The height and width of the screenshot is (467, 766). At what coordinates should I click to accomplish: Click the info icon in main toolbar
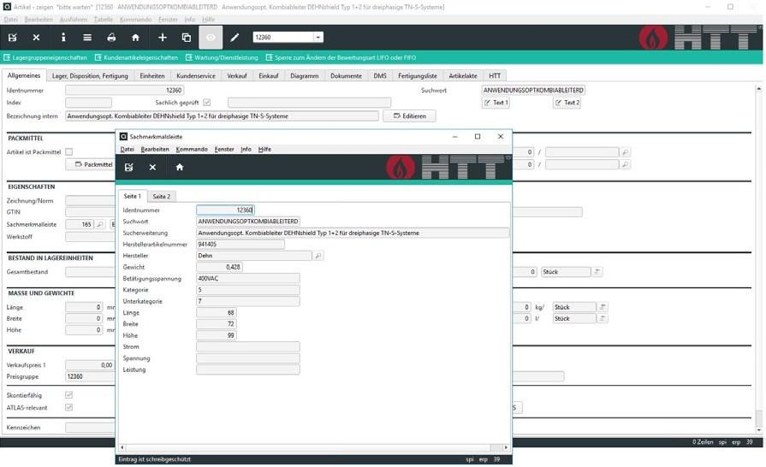[x=62, y=38]
